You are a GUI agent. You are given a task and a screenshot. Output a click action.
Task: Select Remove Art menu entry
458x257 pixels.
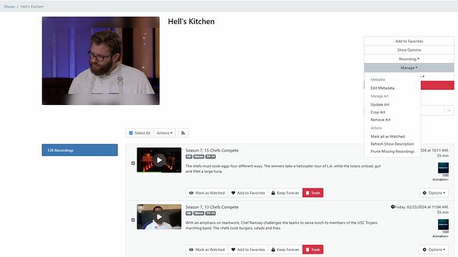(380, 120)
